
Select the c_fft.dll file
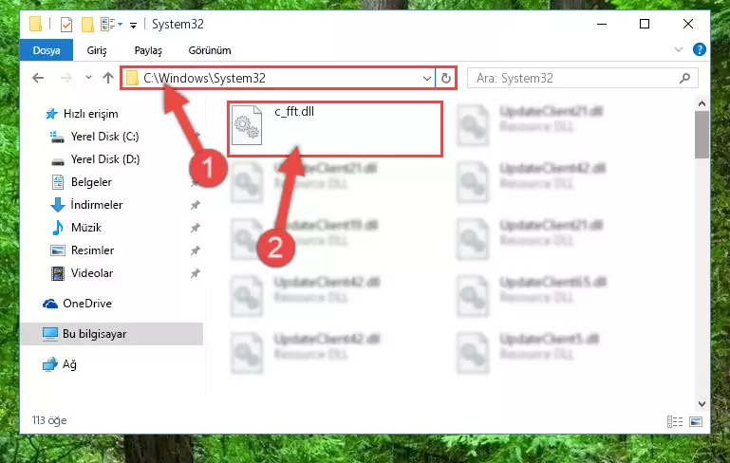point(335,129)
